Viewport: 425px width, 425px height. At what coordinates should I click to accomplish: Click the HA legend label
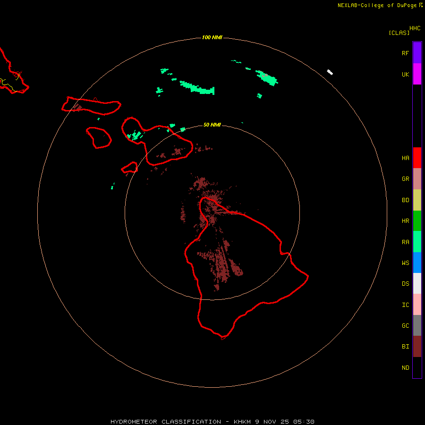(405, 158)
